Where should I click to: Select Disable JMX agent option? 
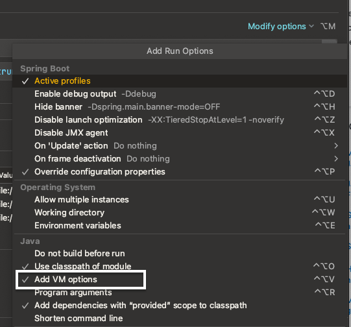point(180,133)
